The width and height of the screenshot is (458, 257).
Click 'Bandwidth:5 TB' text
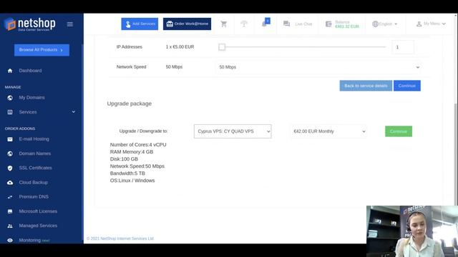[x=127, y=173]
